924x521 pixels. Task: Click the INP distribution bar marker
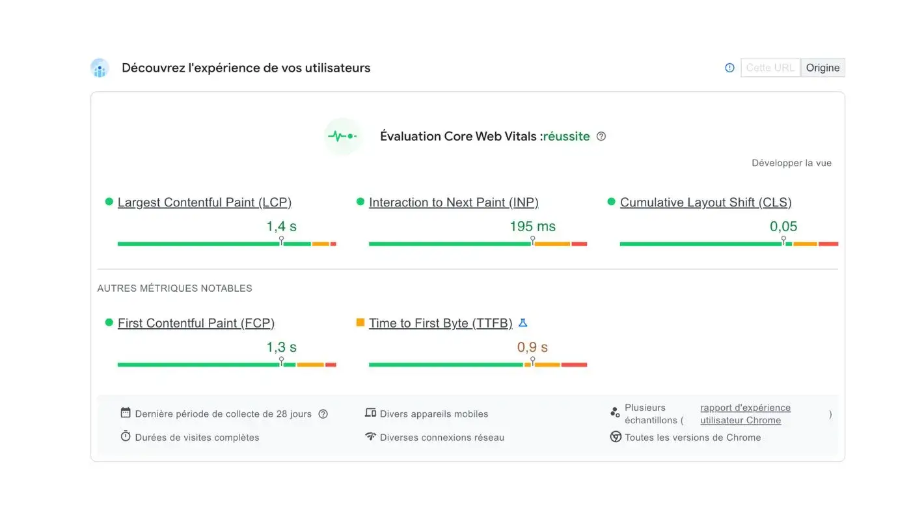(532, 241)
